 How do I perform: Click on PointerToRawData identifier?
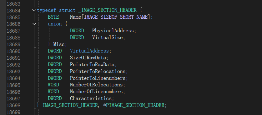pyautogui.click(x=92, y=64)
